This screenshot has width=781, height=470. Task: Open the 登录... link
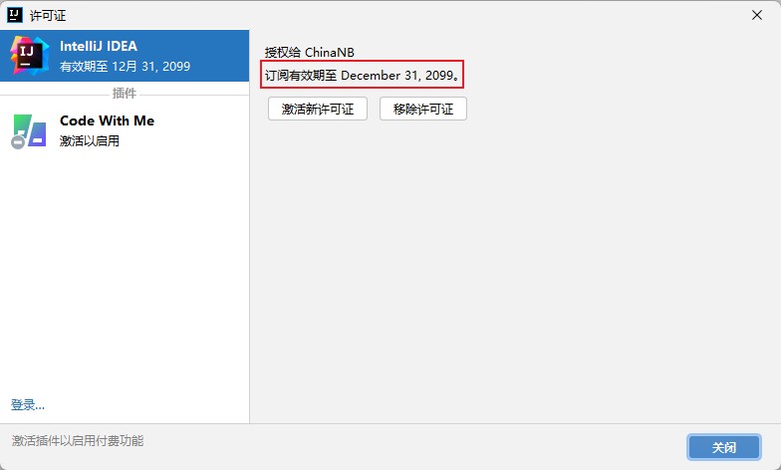tap(28, 404)
